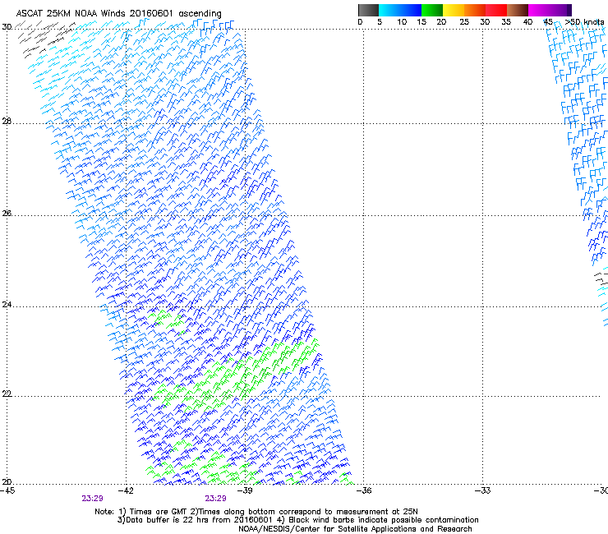Click latitude axis label '30'
Viewport: 608px width, 534px height.
click(7, 27)
